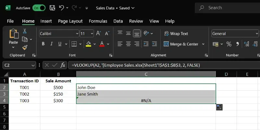The image size is (260, 130).
Task: Open the Alignment settings dialog launcher
Action: coord(206,55)
